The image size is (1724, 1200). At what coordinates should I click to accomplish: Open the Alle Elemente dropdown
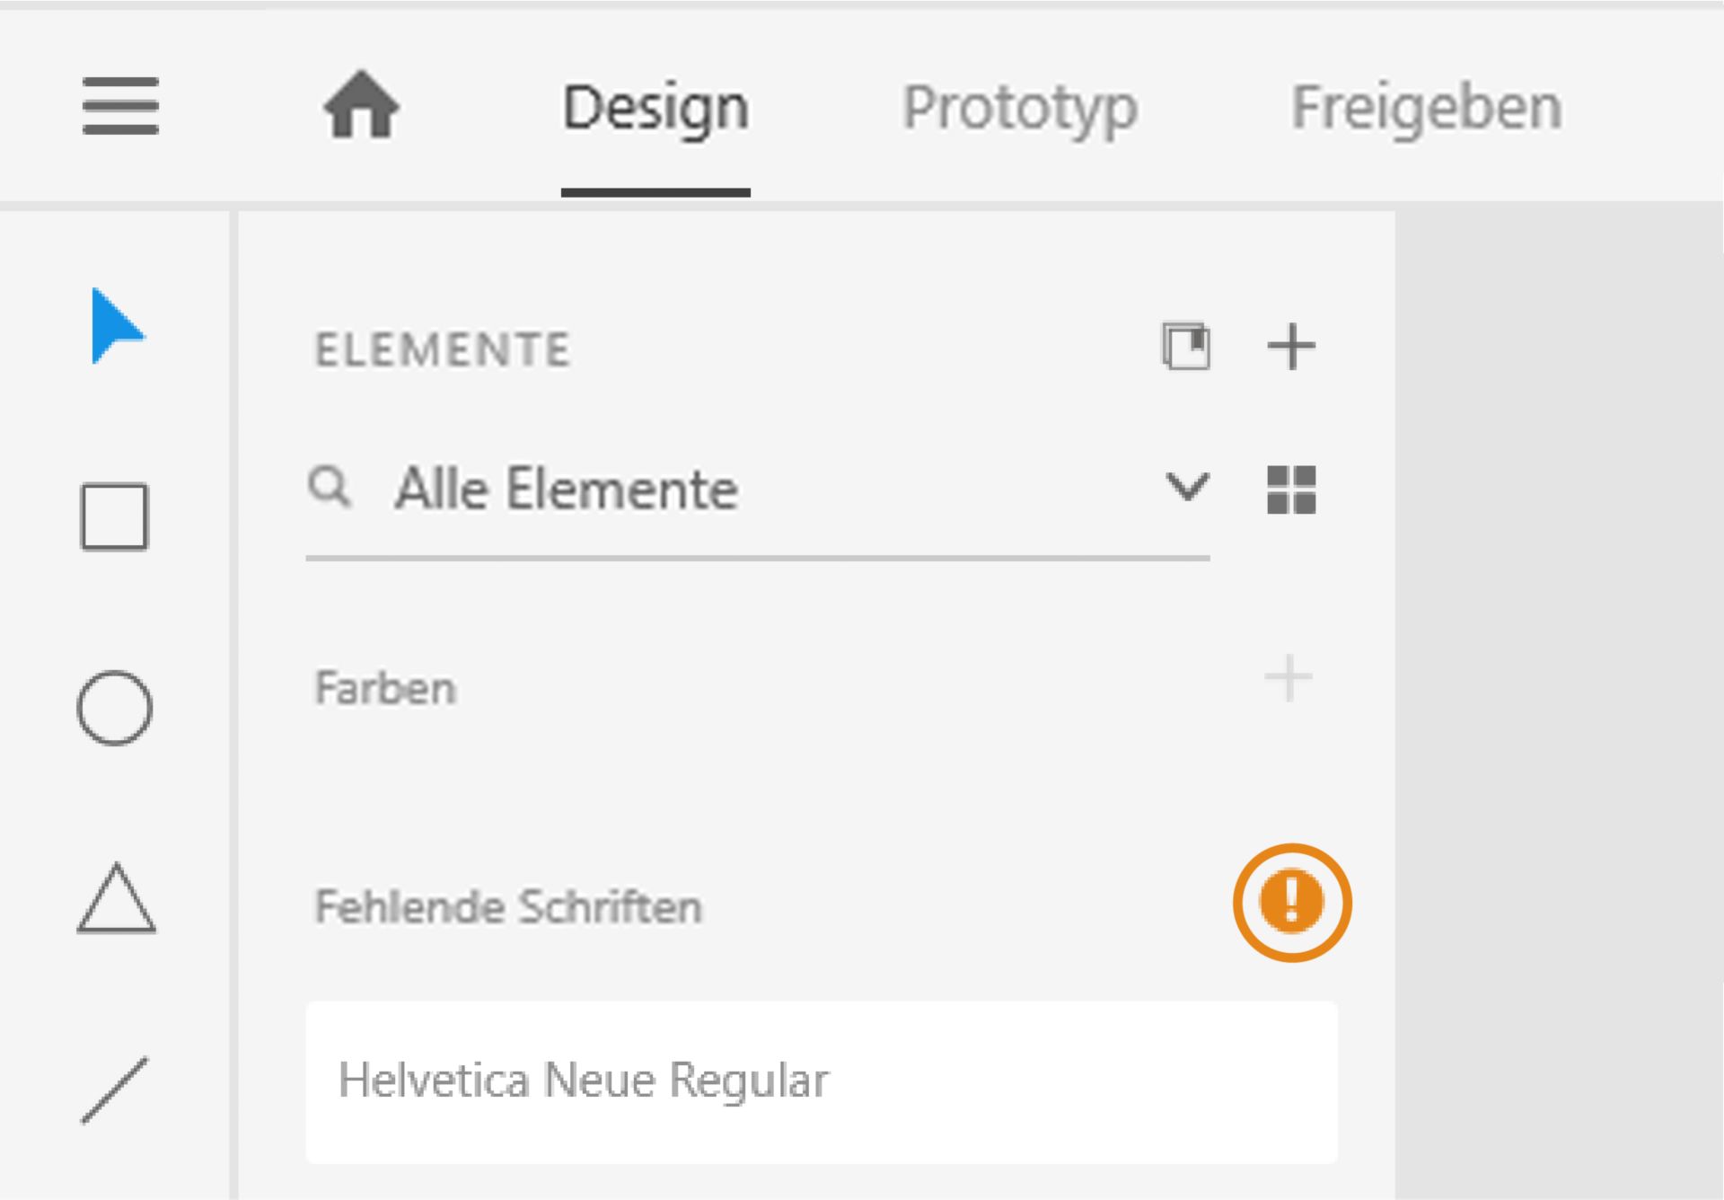[566, 488]
